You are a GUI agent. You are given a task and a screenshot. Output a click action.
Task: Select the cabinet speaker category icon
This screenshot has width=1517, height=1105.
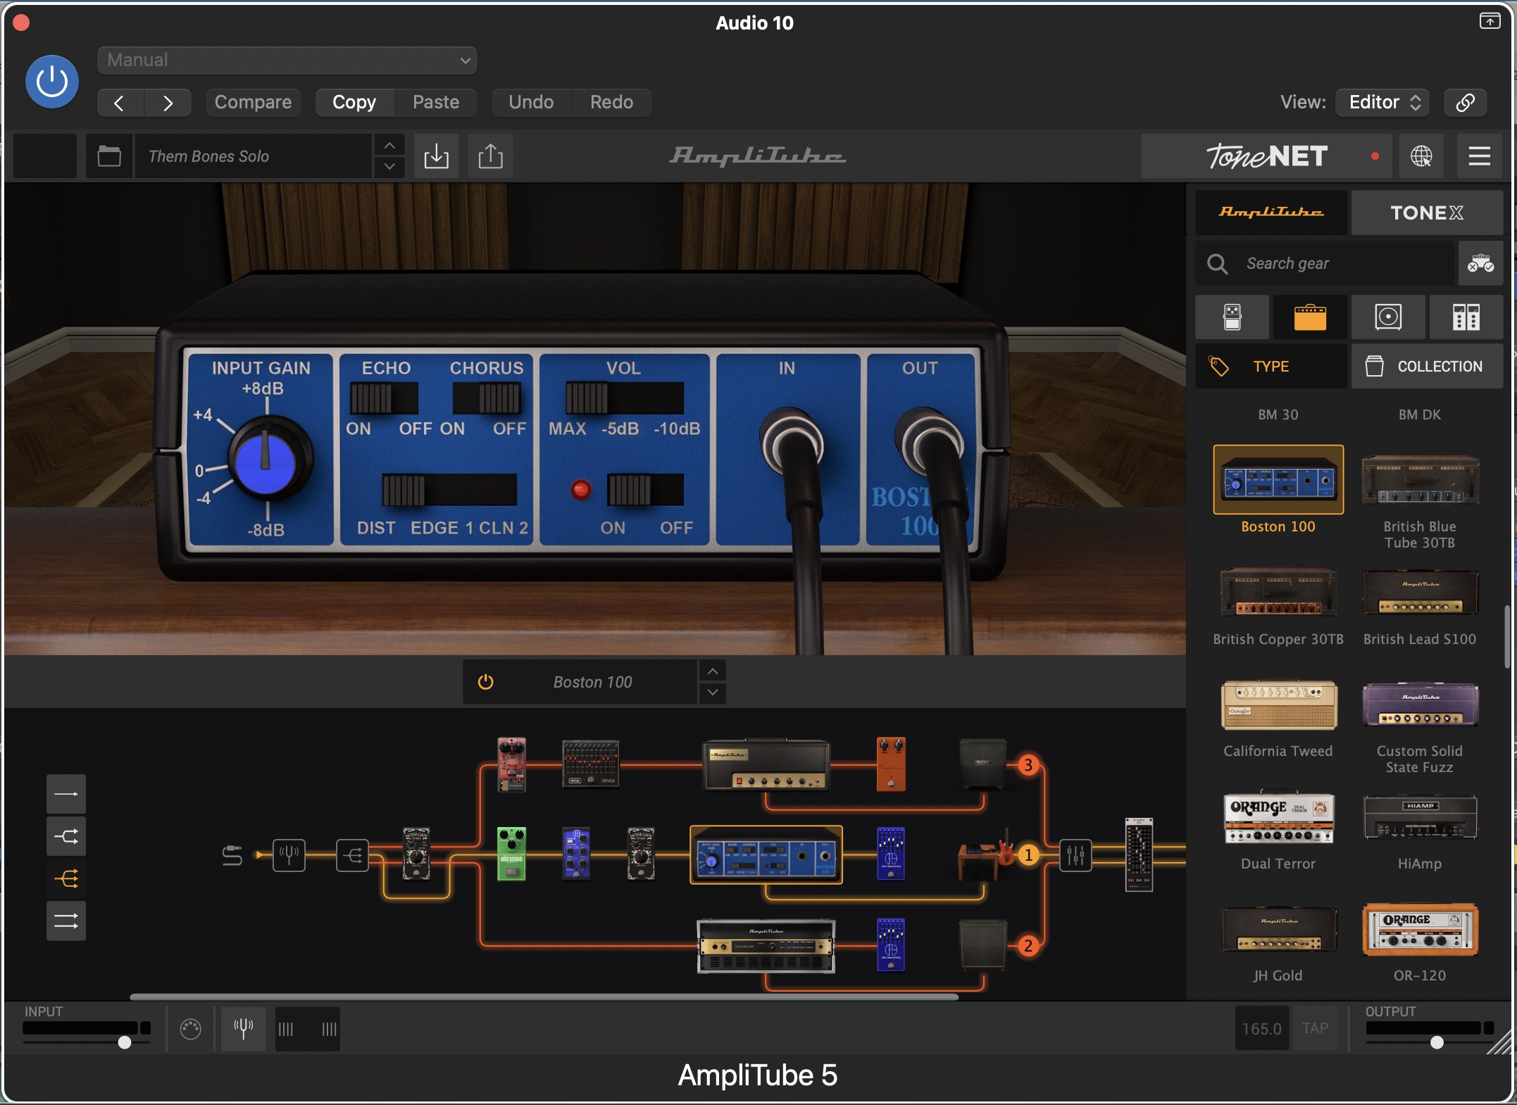[1387, 317]
